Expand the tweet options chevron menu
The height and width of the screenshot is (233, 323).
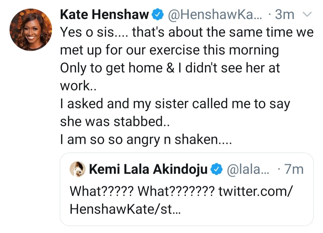click(x=307, y=14)
